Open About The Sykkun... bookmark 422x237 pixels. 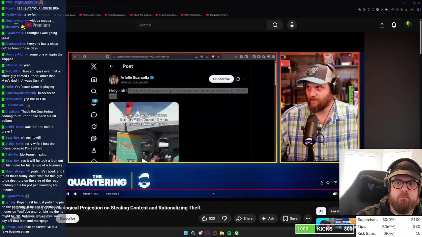141,15
